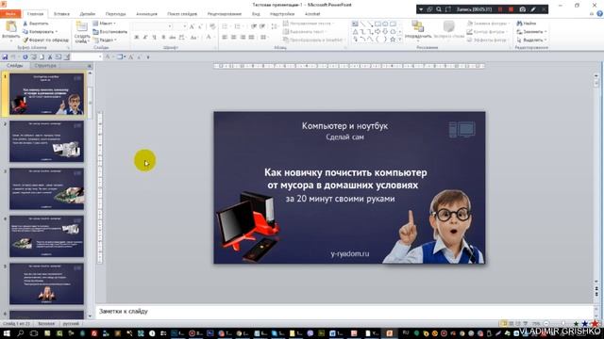Click the save icon in quick toolbar
Image resolution: width=604 pixels, height=339 pixels.
(5, 56)
